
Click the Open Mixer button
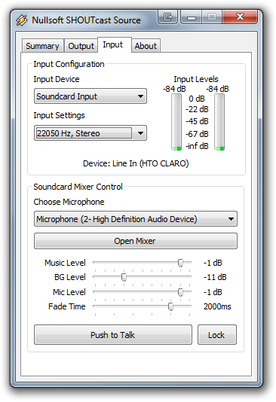click(136, 241)
